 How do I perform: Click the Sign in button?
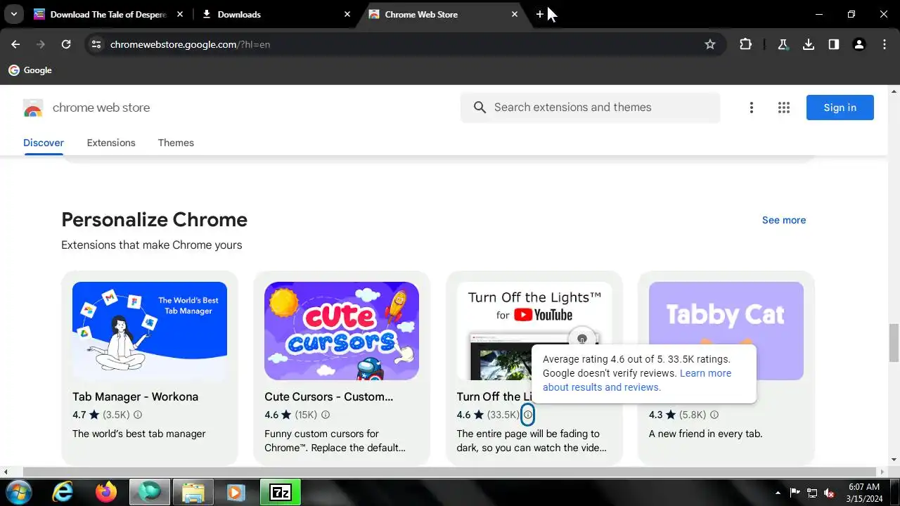point(840,108)
